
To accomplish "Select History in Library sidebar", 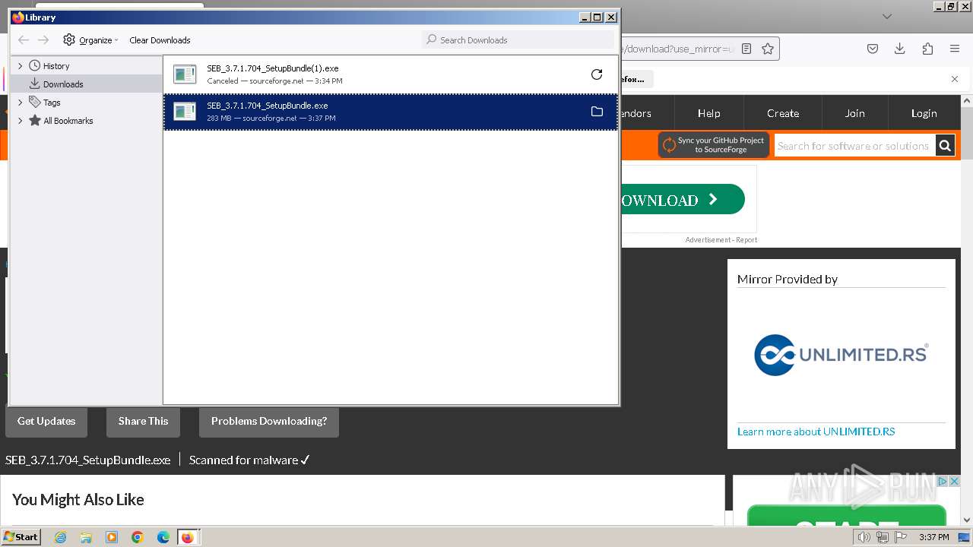I will click(56, 66).
